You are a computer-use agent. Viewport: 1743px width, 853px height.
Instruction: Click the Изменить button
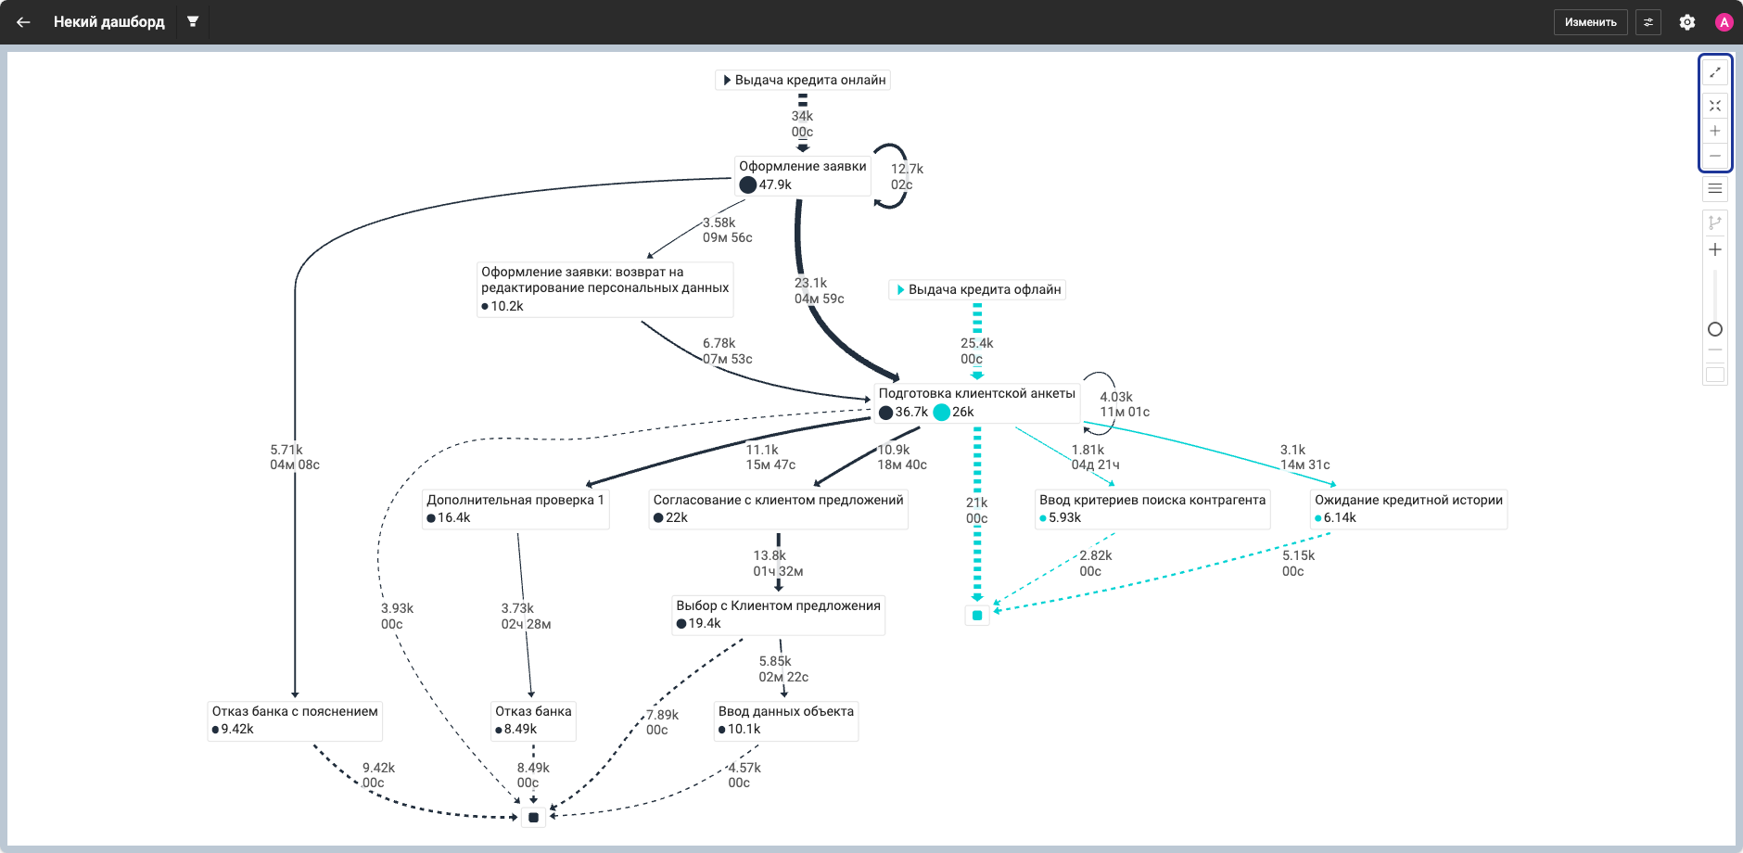[x=1590, y=22]
